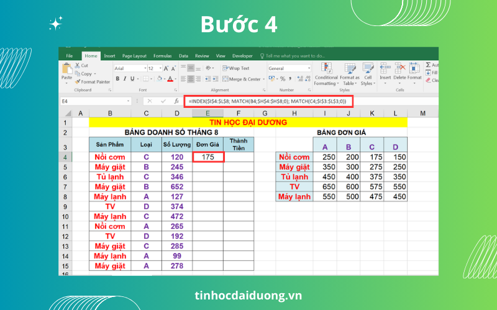497x310 pixels.
Task: Activate Format Painter brush
Action: click(77, 82)
